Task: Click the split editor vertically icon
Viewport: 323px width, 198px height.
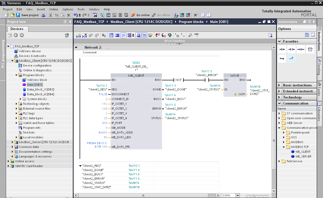Action: pyautogui.click(x=209, y=15)
